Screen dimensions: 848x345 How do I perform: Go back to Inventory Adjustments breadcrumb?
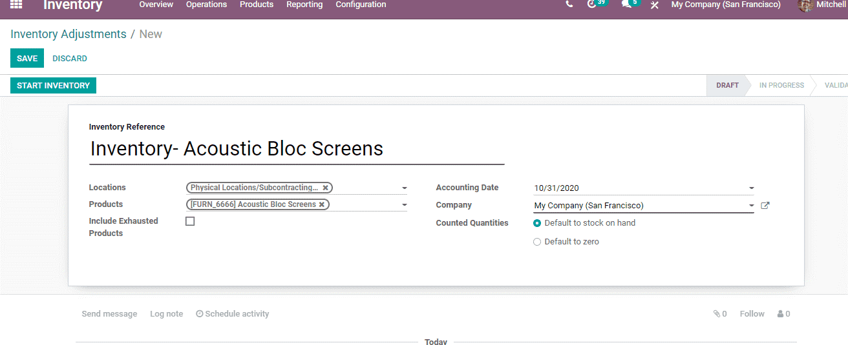point(69,34)
